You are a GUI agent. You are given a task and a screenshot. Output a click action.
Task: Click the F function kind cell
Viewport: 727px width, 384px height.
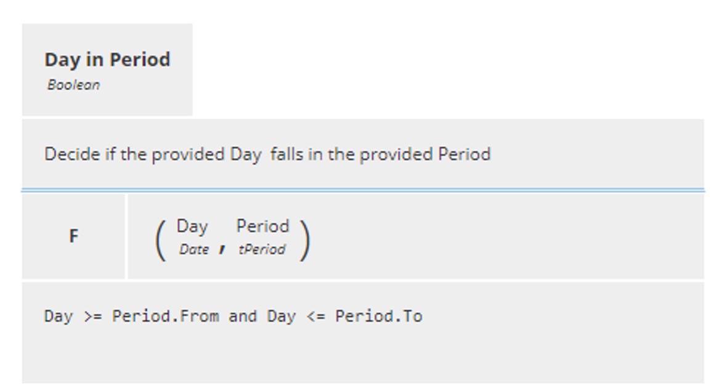point(73,236)
